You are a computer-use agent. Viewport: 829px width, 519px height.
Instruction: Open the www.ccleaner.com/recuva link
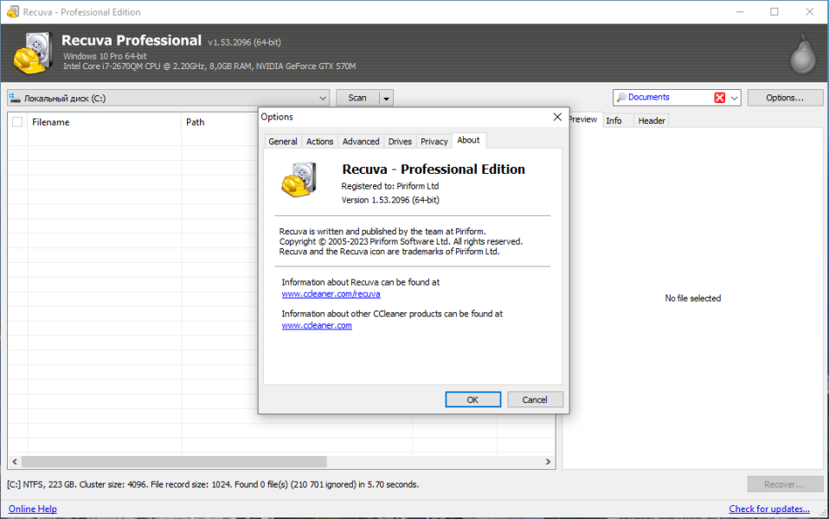[x=331, y=294]
